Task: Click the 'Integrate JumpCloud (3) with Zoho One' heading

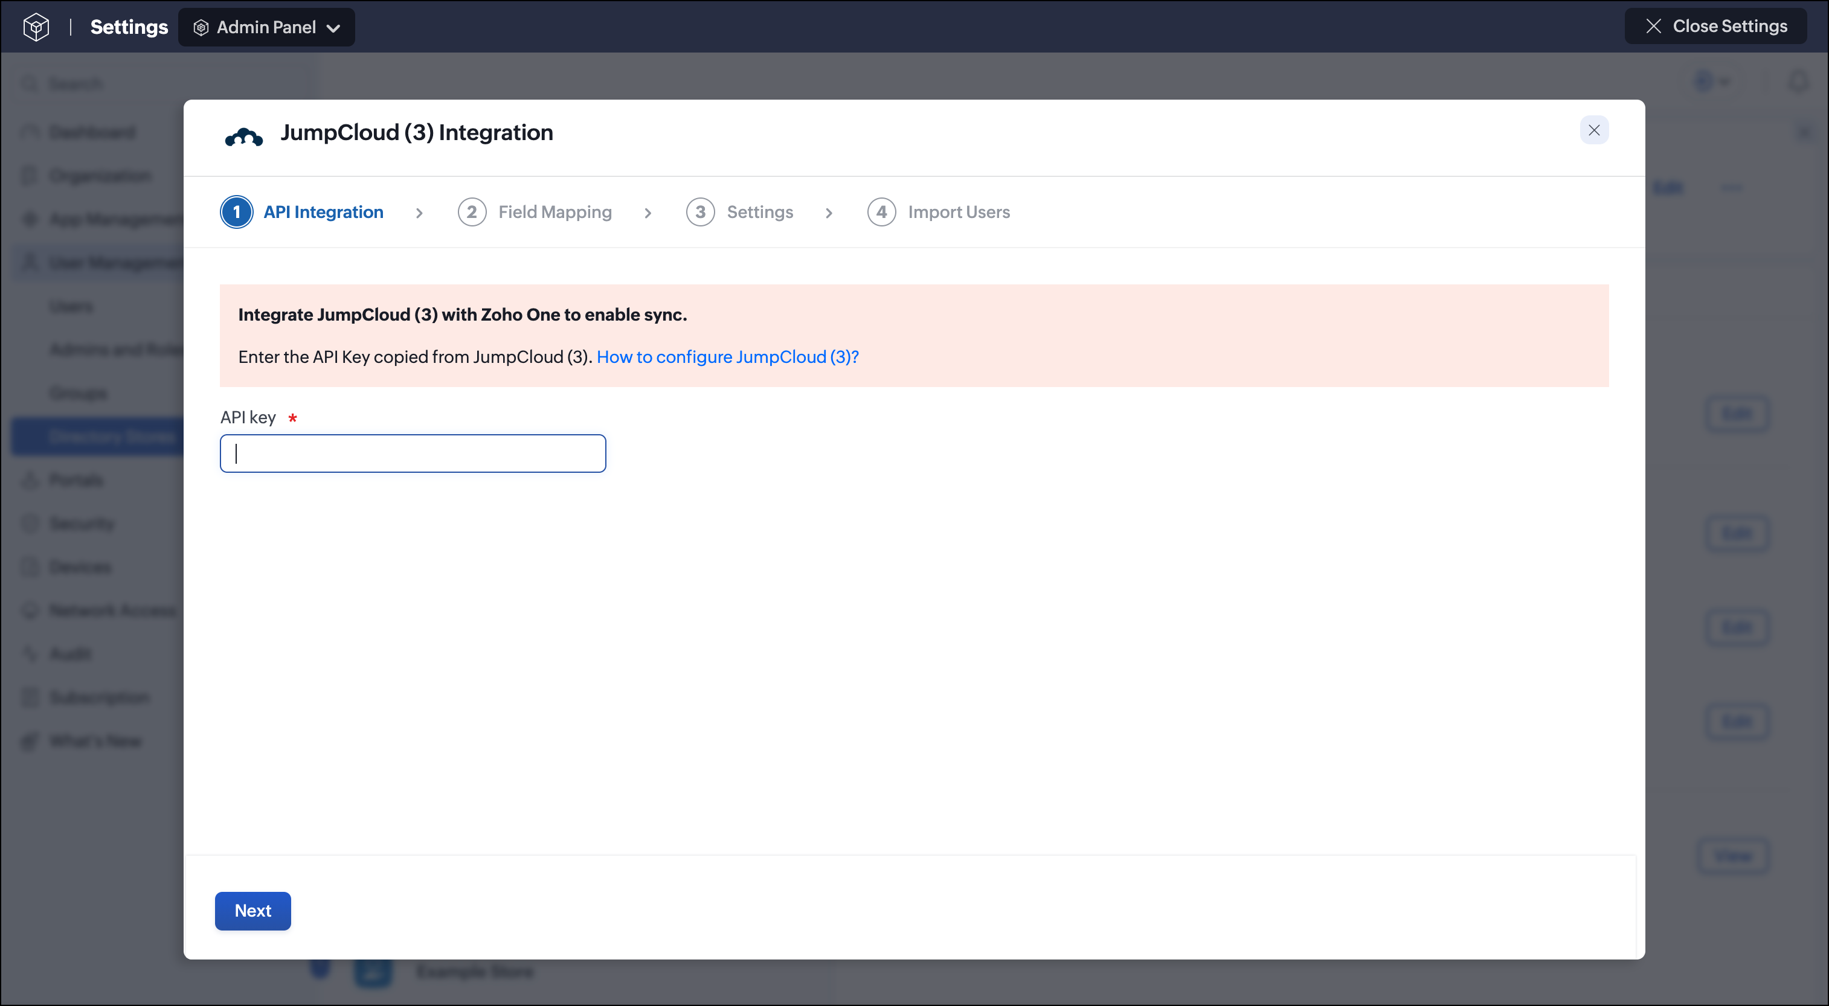Action: (x=462, y=315)
